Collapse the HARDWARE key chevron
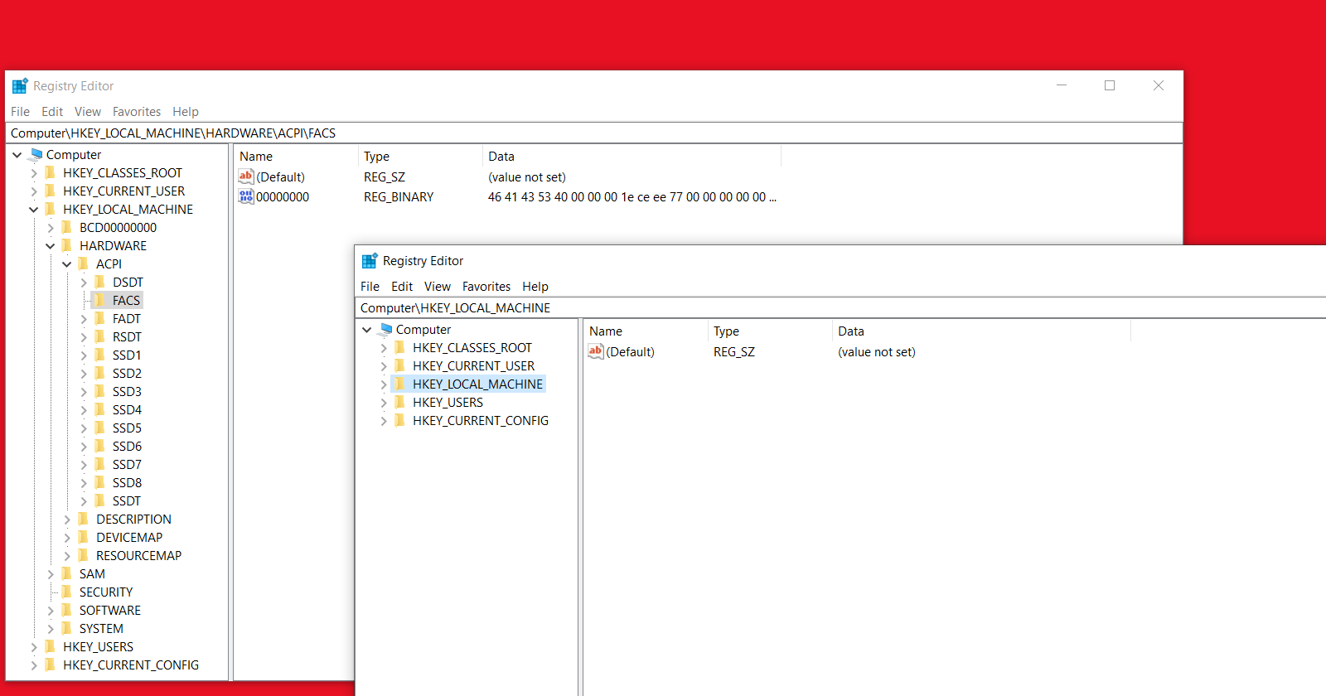This screenshot has width=1326, height=696. coord(51,246)
